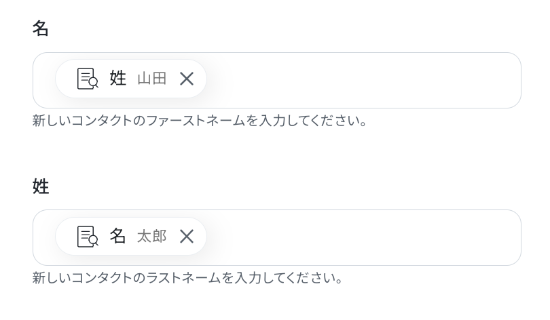Click the right end of the 姓 input box

click(x=506, y=237)
